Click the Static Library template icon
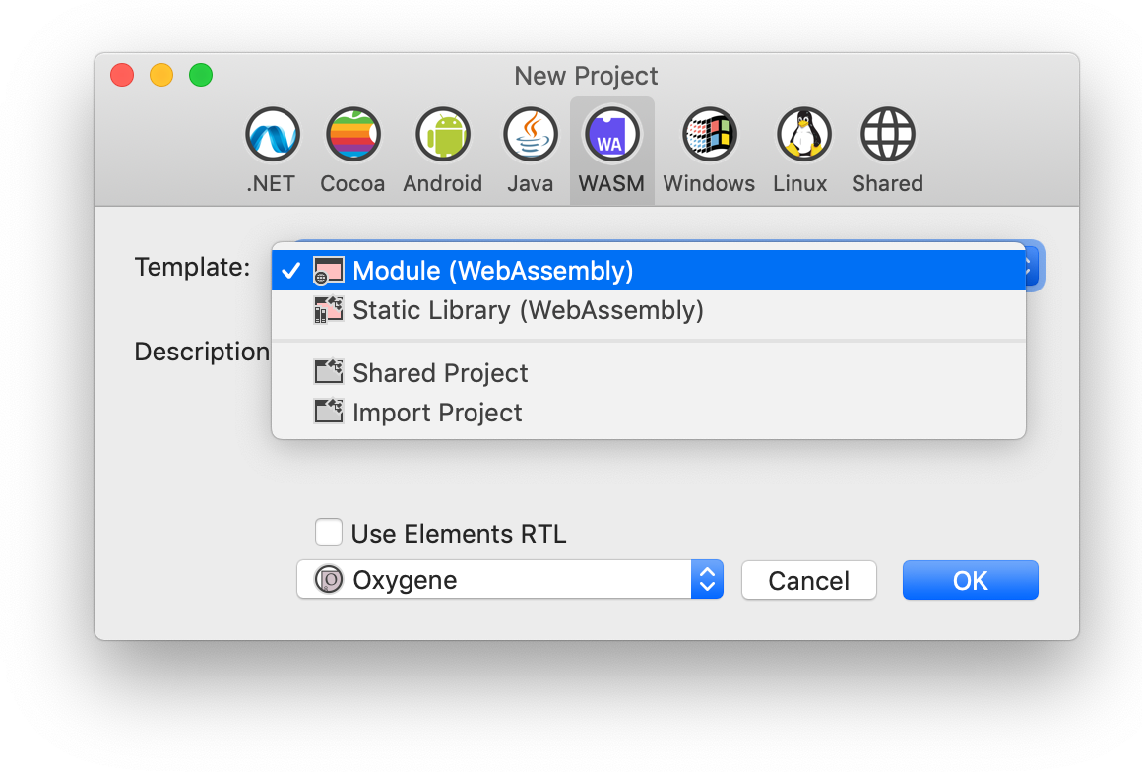 329,309
